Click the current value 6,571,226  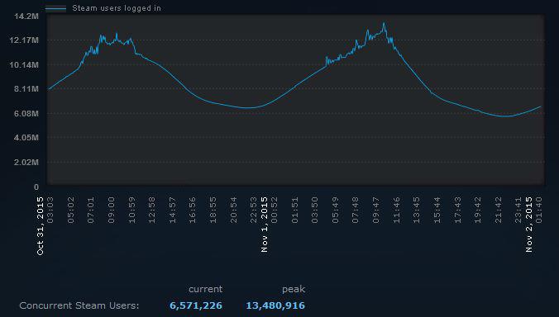pos(196,305)
